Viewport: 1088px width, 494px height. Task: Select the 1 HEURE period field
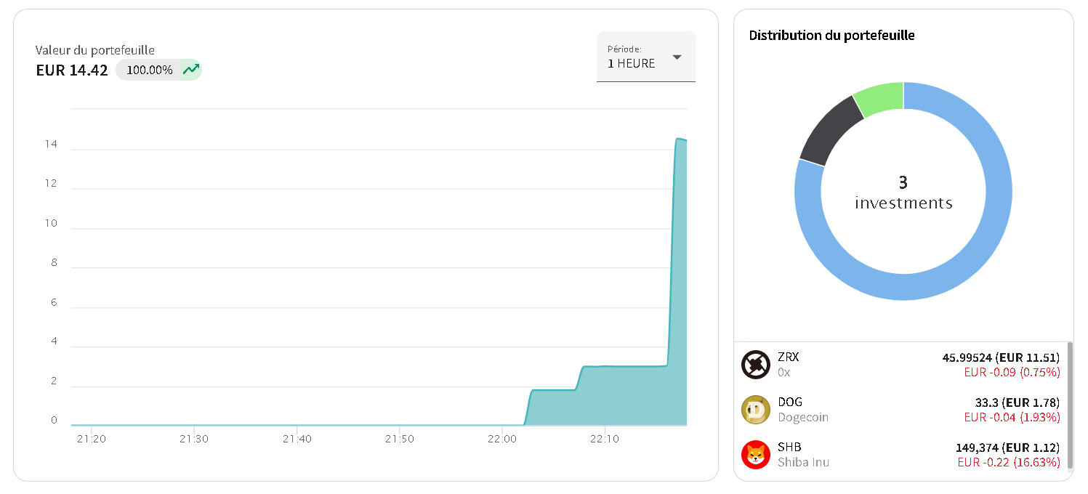646,57
